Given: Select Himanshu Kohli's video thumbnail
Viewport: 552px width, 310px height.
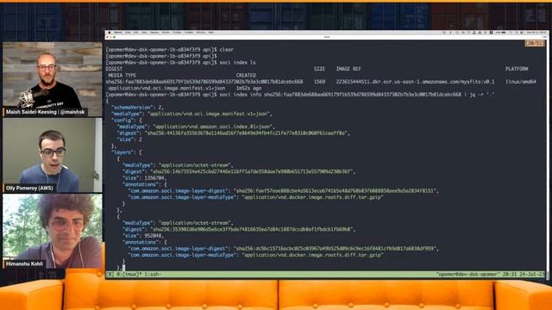Looking at the screenshot, I should (x=52, y=232).
